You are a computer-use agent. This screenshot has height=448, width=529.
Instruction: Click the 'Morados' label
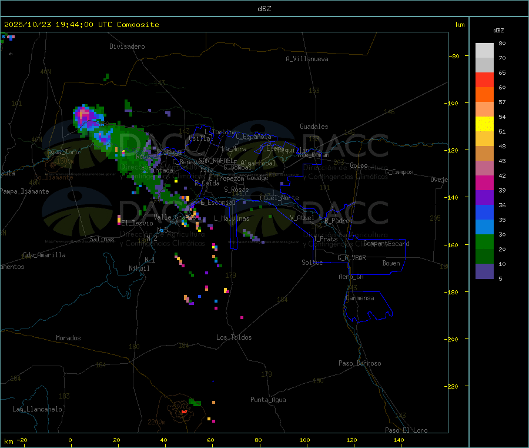[x=68, y=338]
